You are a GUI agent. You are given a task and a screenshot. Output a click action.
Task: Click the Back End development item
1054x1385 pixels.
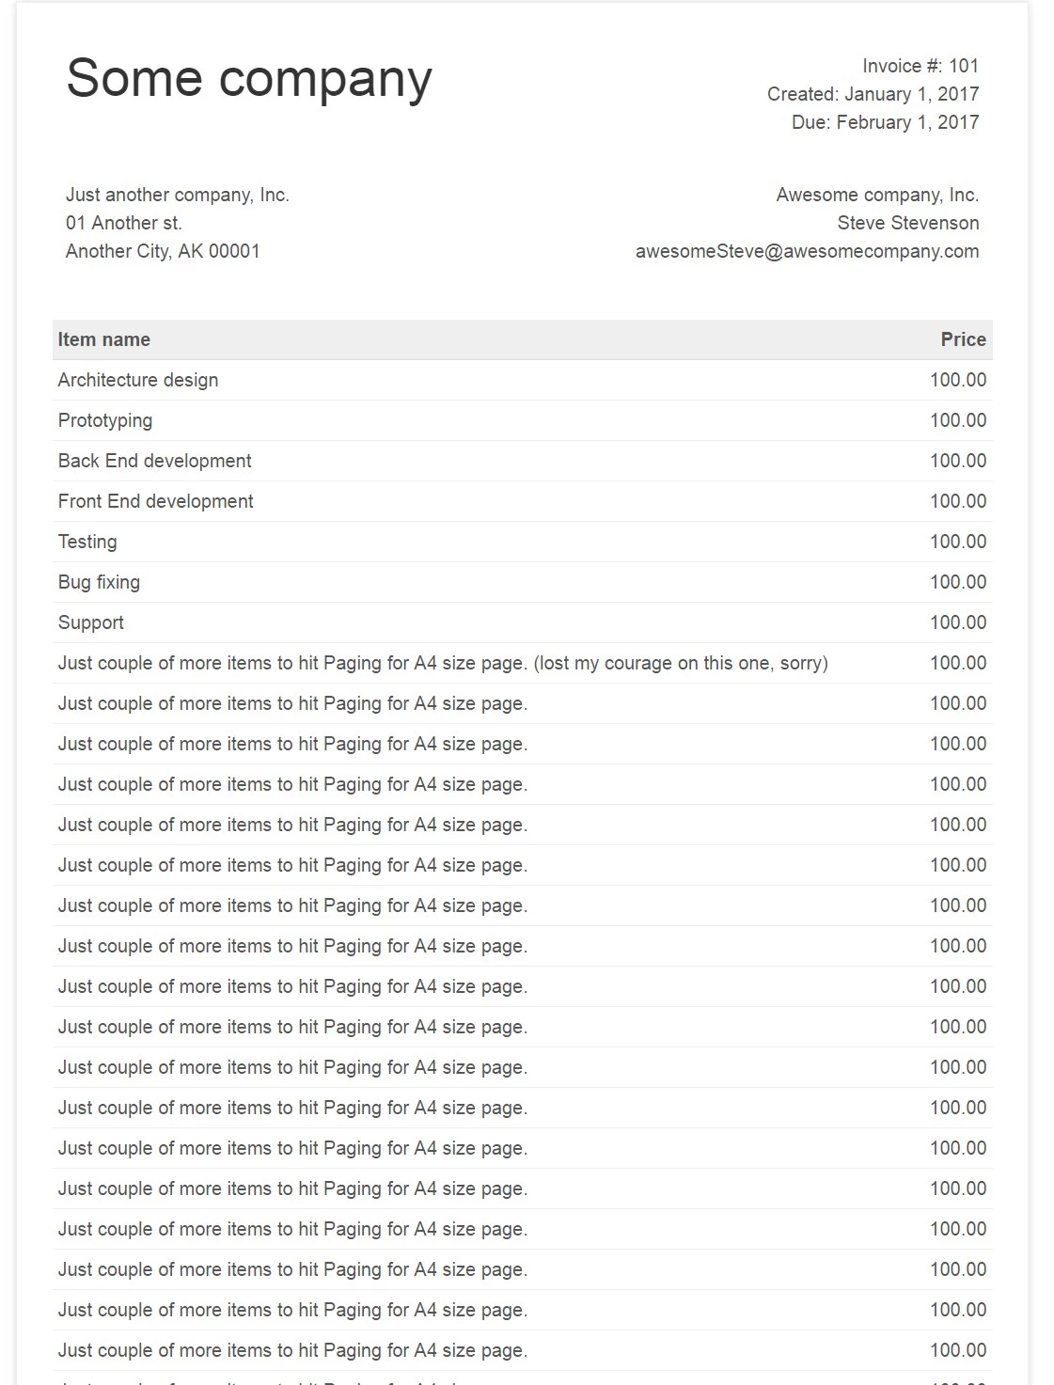click(155, 461)
